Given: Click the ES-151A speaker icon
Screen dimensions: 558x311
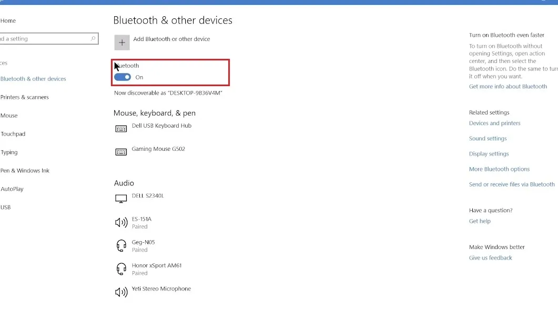Looking at the screenshot, I should (x=121, y=222).
